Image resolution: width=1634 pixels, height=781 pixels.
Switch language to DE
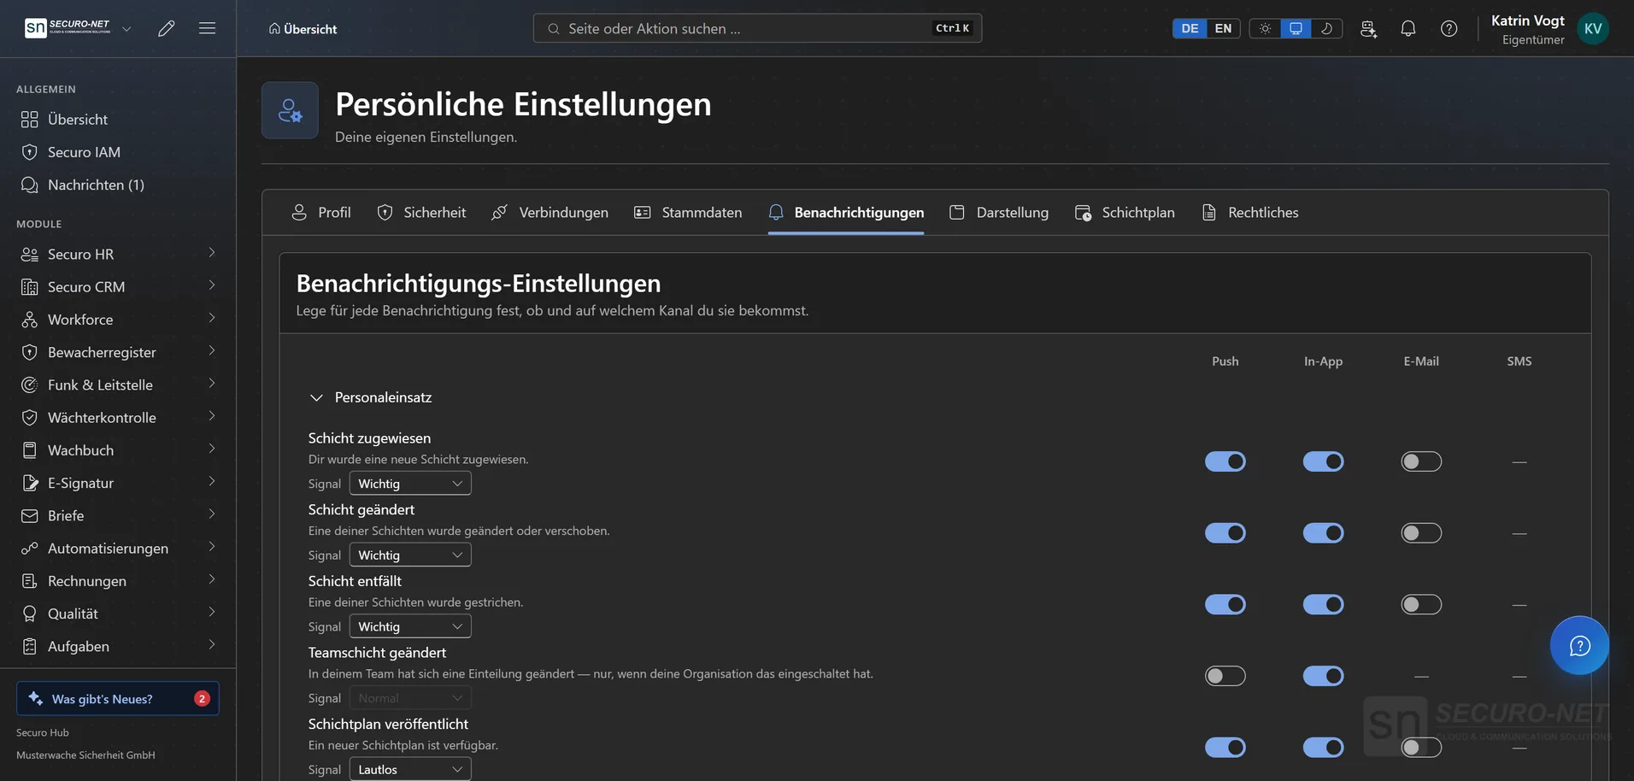click(x=1190, y=28)
